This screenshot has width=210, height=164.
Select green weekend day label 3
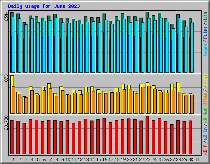26,159
